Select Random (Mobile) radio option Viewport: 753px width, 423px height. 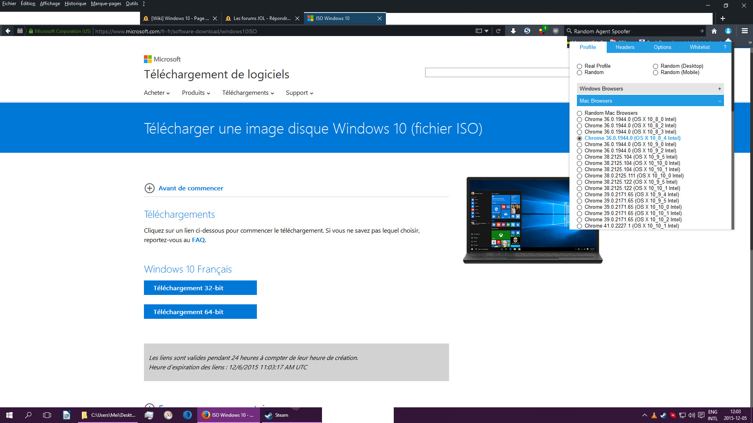coord(655,72)
